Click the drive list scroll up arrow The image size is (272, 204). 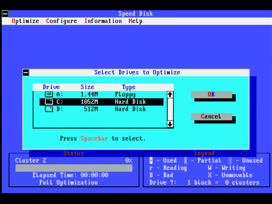coord(170,95)
